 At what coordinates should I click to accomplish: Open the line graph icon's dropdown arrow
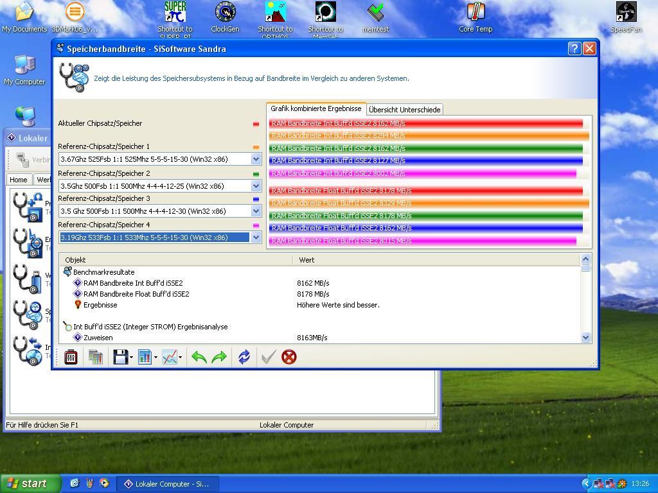(180, 358)
